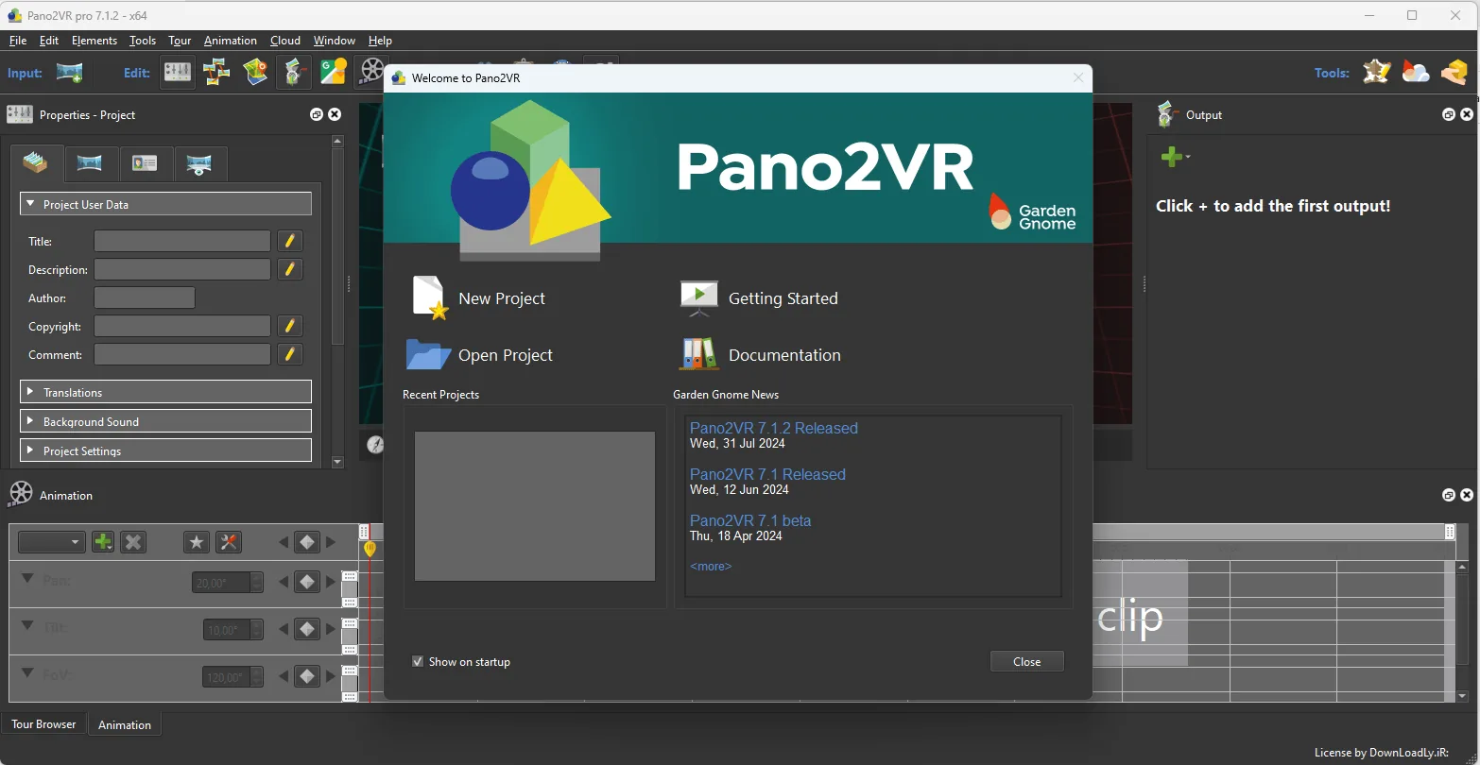Click the hand holding package tool icon

pyautogui.click(x=1454, y=72)
